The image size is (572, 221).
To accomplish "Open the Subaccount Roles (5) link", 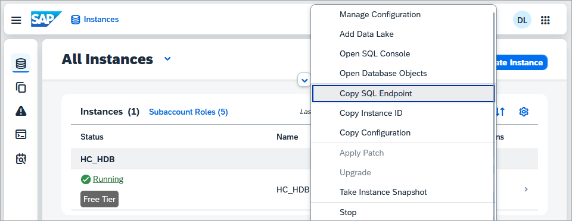I will pyautogui.click(x=188, y=112).
